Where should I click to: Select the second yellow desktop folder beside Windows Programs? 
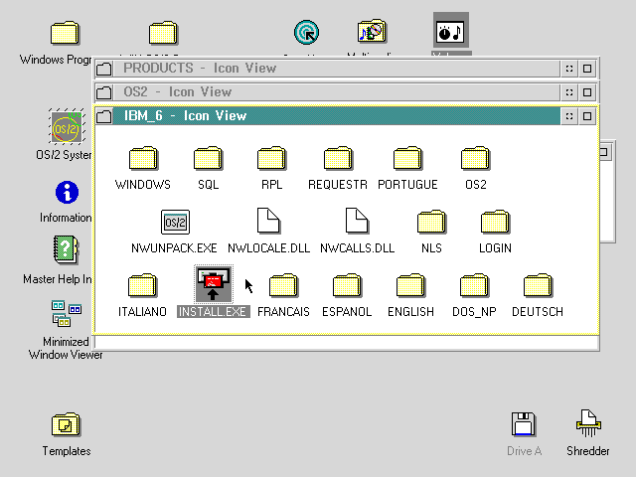click(163, 33)
